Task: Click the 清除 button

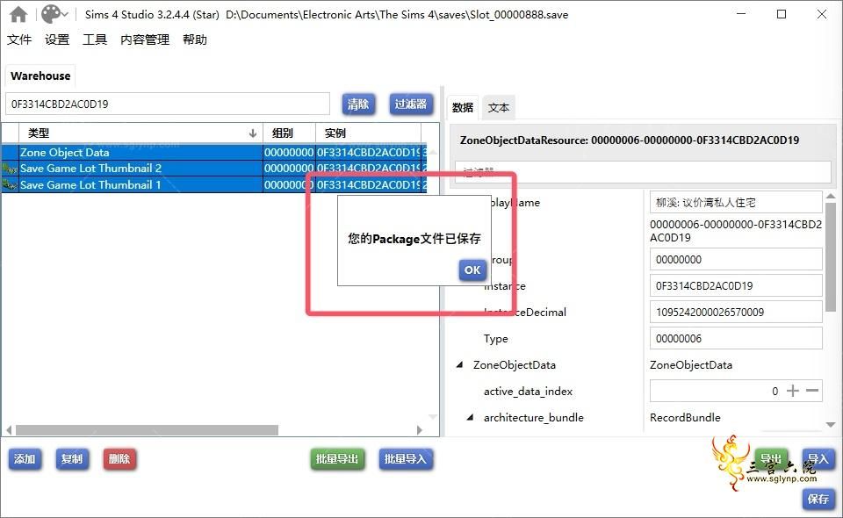Action: click(358, 104)
